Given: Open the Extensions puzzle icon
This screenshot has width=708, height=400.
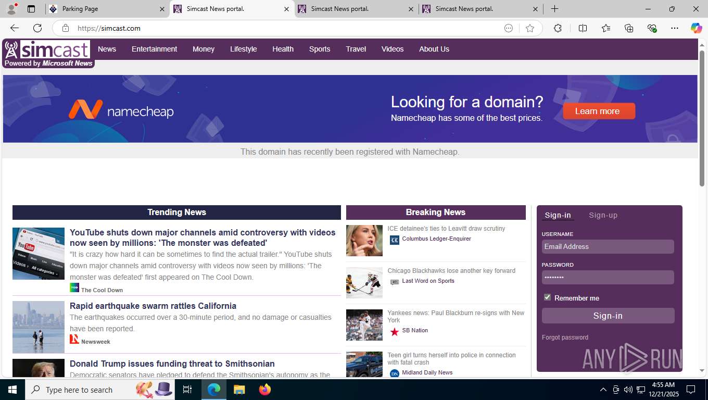Looking at the screenshot, I should click(x=558, y=28).
